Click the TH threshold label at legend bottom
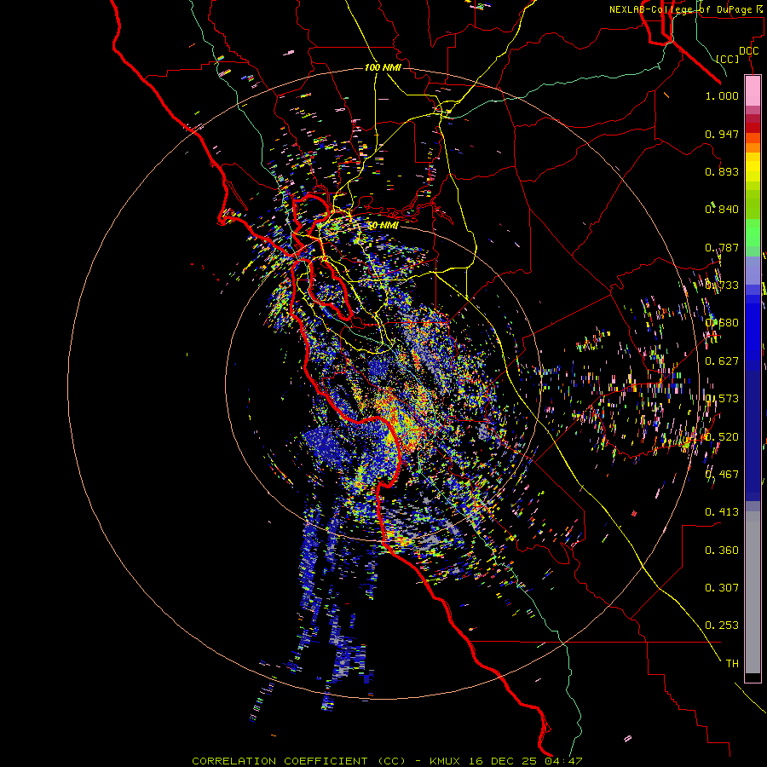The width and height of the screenshot is (767, 767). coord(732,664)
